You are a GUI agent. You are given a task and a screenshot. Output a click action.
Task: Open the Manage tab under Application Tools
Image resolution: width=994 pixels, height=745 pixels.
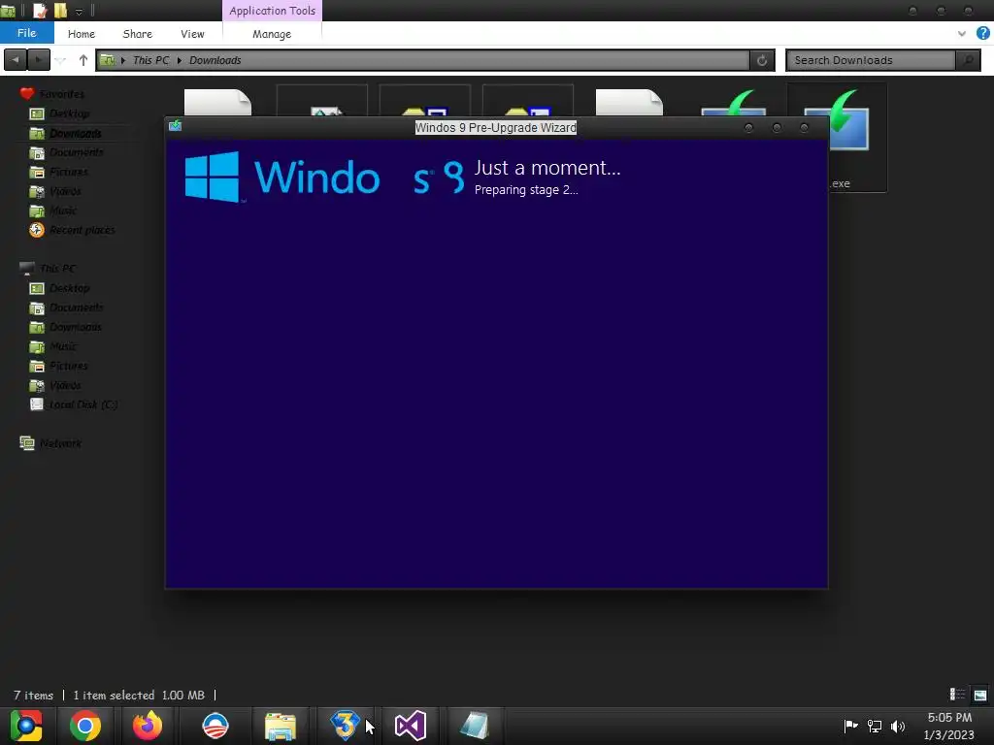coord(272,34)
